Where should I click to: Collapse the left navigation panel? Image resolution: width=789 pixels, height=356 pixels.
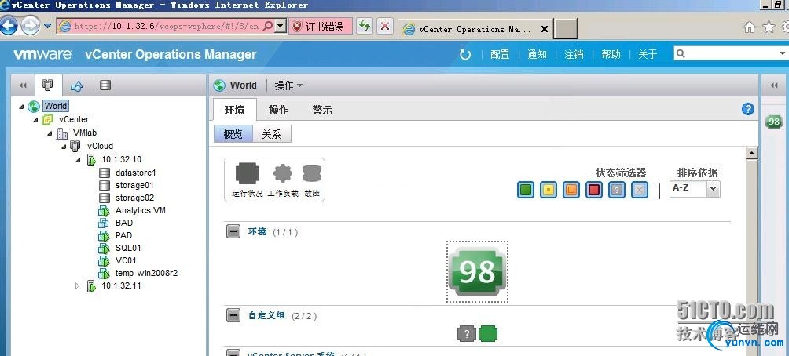coord(23,85)
